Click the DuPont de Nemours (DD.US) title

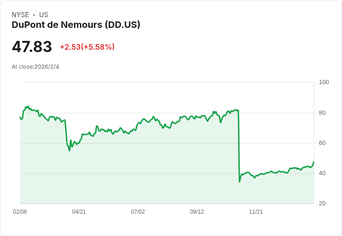coord(76,25)
